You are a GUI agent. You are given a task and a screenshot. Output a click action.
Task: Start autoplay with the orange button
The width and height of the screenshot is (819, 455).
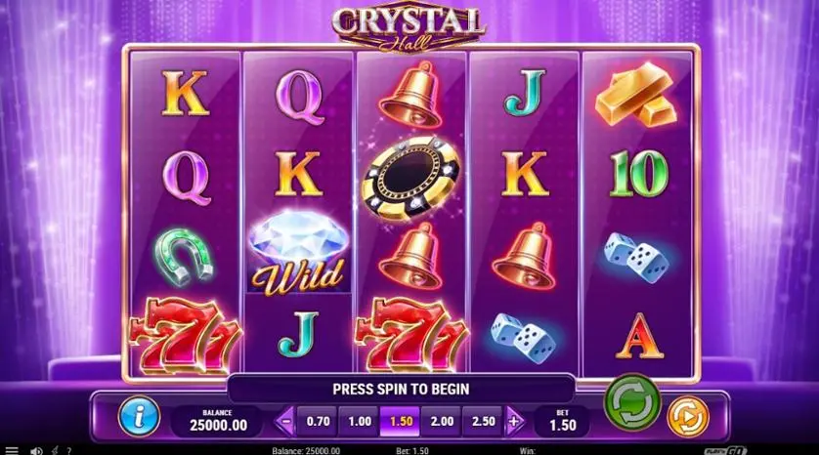click(x=688, y=417)
